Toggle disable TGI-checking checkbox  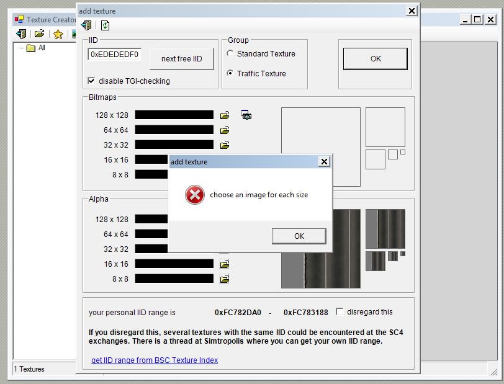91,81
